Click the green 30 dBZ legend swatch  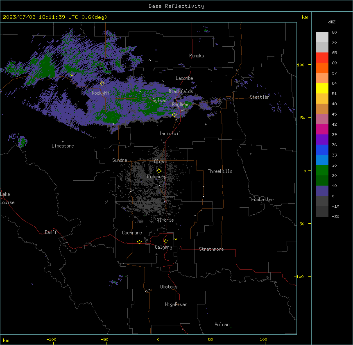[x=322, y=170]
